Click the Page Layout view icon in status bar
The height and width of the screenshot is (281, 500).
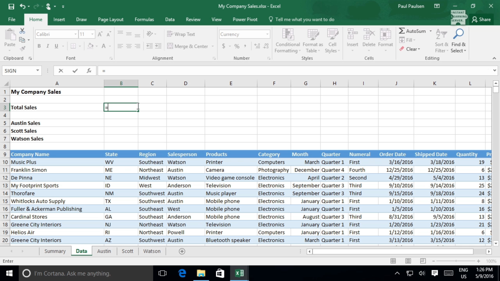(x=408, y=261)
